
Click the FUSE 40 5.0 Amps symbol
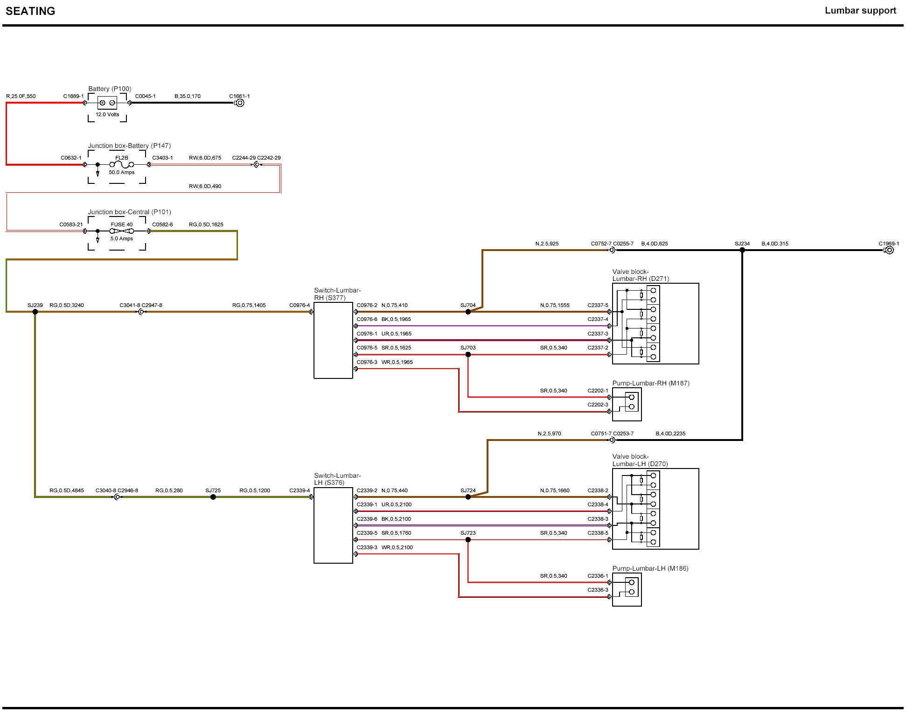[x=122, y=231]
